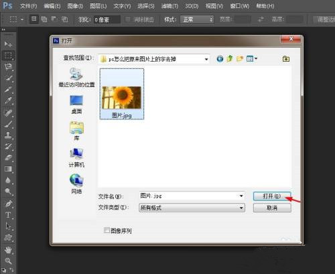Image resolution: width=335 pixels, height=274 pixels.
Task: Select the Quick Selection tool
Action: (x=8, y=78)
